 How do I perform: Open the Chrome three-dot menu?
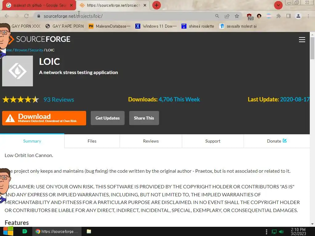(x=308, y=16)
